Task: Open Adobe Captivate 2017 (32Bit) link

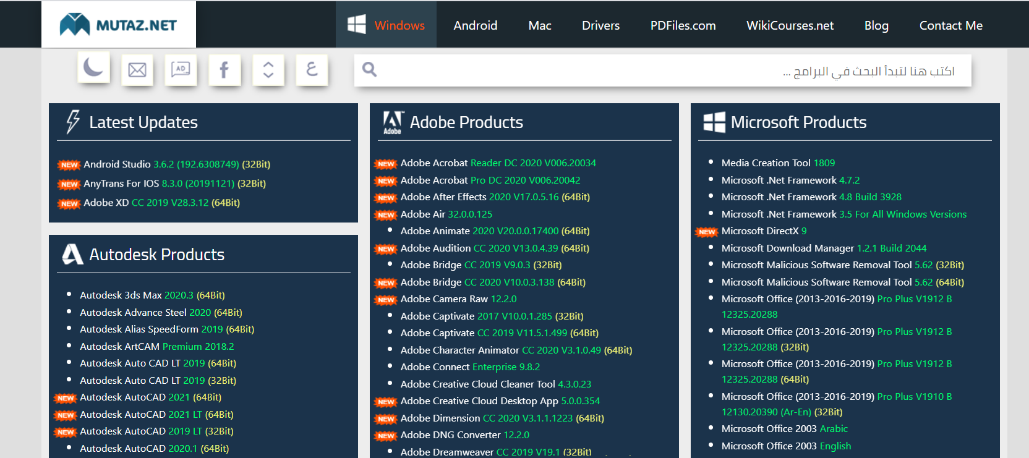Action: click(492, 316)
